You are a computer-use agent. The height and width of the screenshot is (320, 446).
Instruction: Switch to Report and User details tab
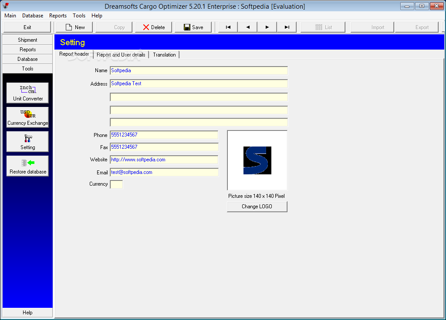point(121,55)
